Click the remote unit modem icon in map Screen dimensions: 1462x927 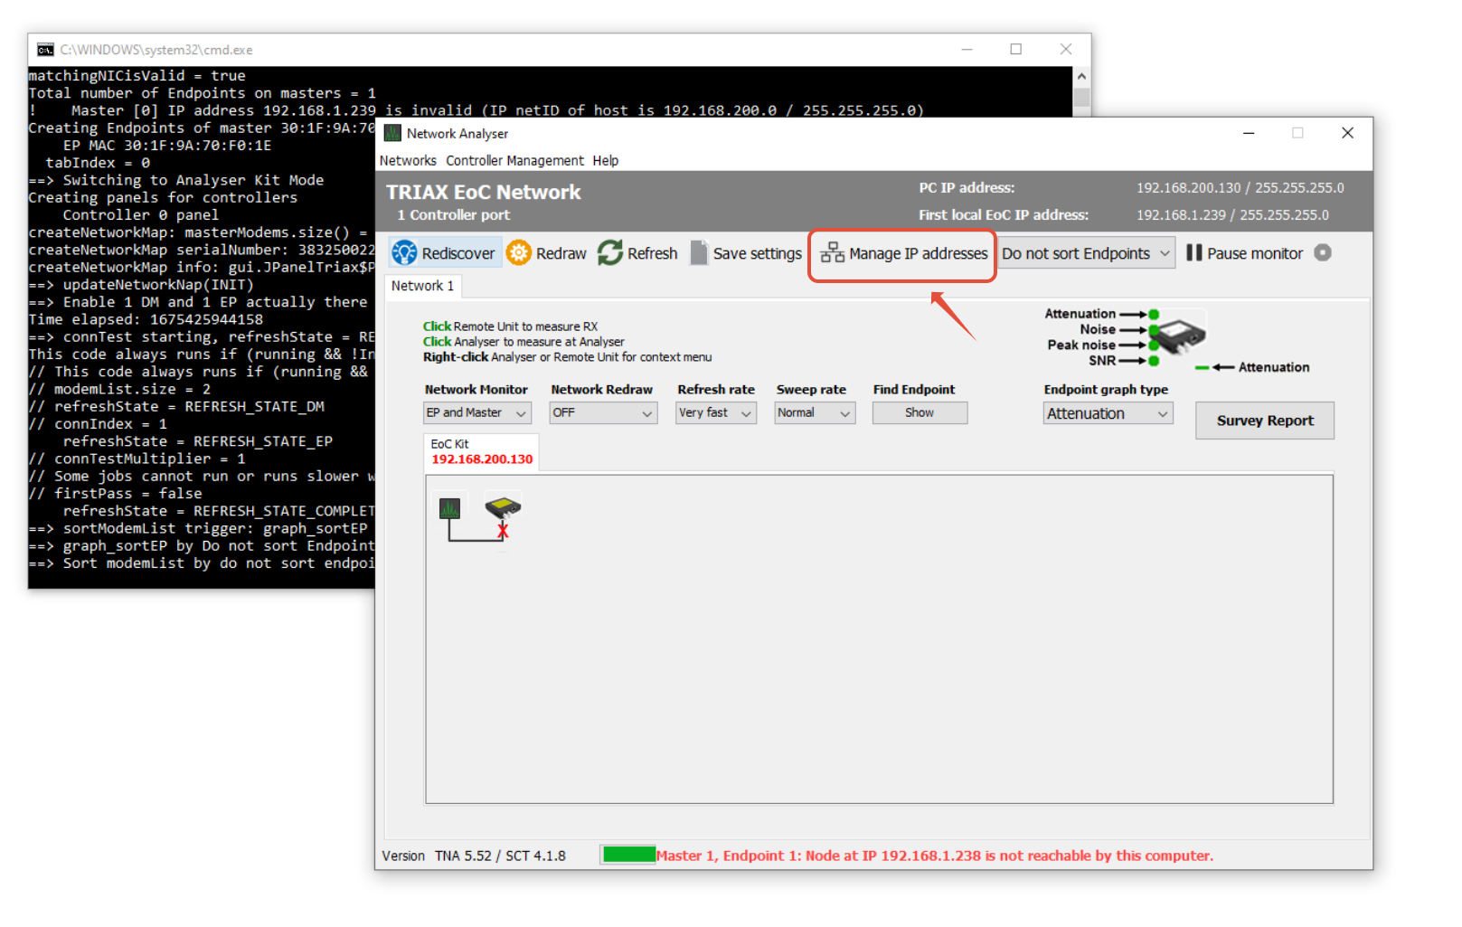pyautogui.click(x=503, y=507)
